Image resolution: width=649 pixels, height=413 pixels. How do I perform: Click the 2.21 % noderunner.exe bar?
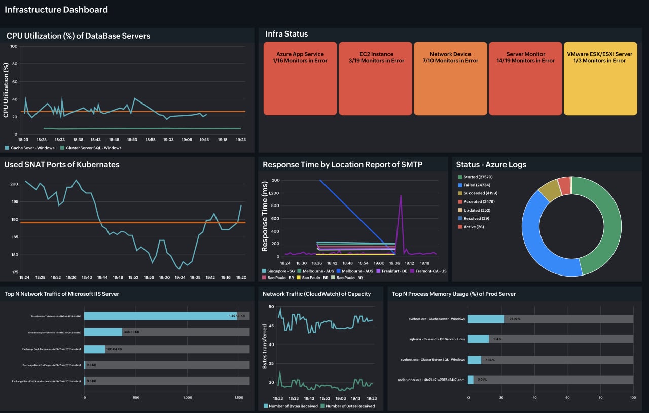(x=471, y=380)
